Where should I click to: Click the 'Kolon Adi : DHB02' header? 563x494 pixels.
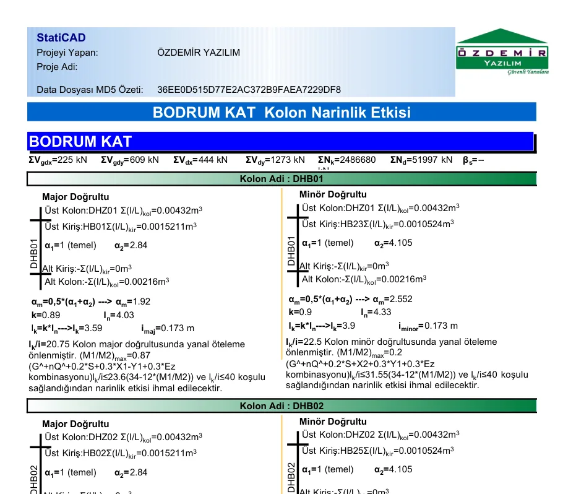[281, 406]
